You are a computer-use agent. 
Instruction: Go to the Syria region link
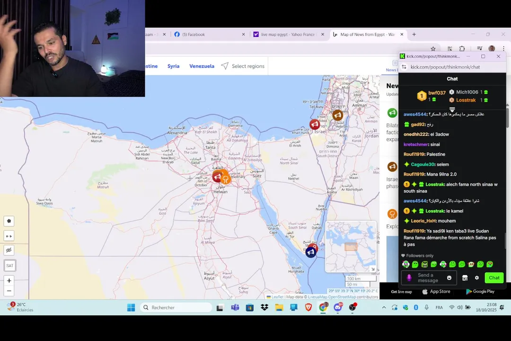173,66
